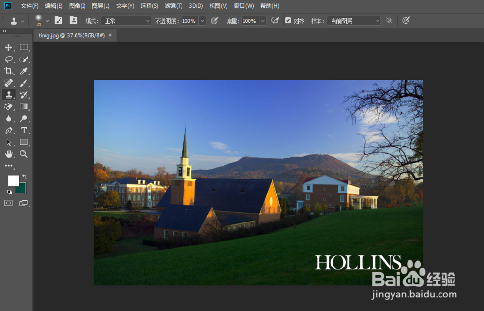
Task: Select the Hand tool
Action: point(9,154)
